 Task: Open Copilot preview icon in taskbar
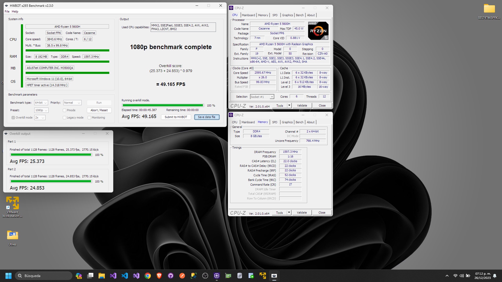pos(79,276)
